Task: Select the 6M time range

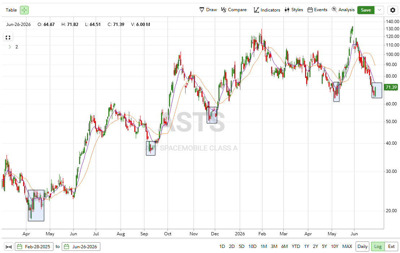Action: click(x=284, y=247)
